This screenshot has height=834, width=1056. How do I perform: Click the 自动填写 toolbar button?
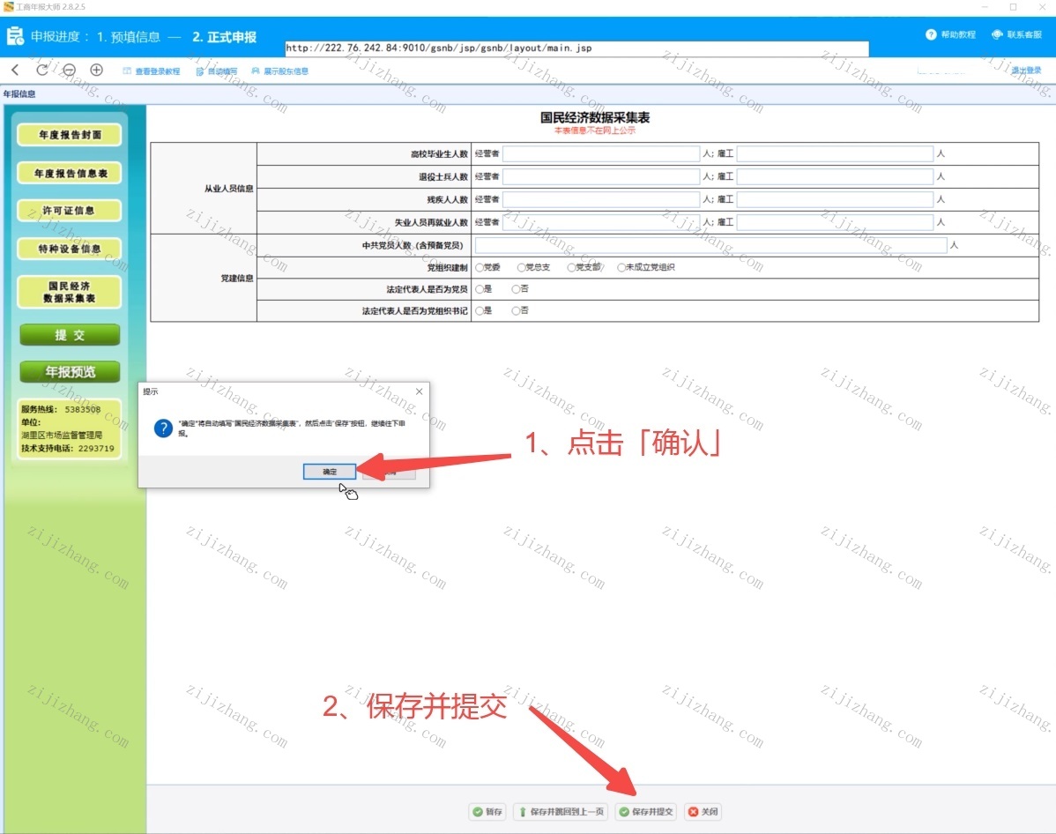point(217,71)
